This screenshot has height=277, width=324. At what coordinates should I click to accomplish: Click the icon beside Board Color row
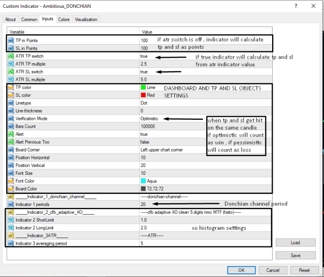coord(11,189)
